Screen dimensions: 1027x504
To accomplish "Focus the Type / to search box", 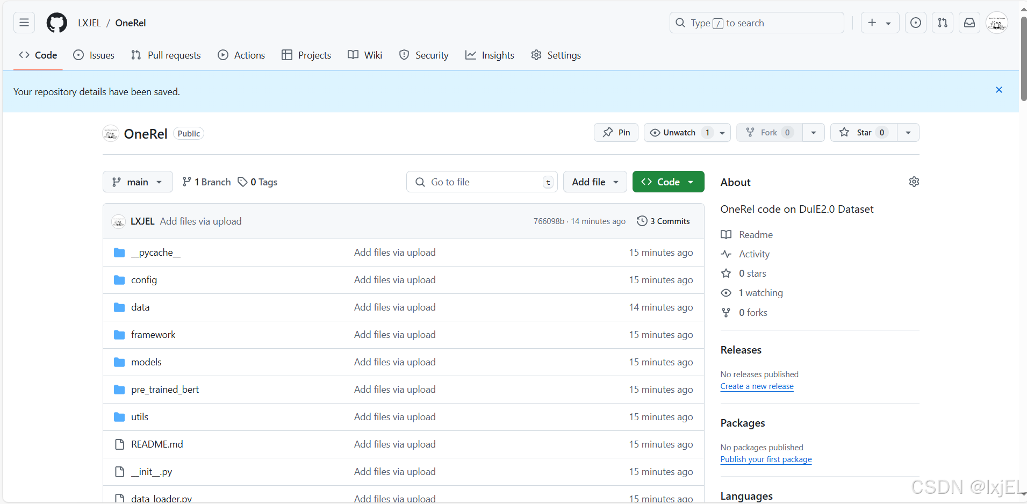I will (x=757, y=23).
